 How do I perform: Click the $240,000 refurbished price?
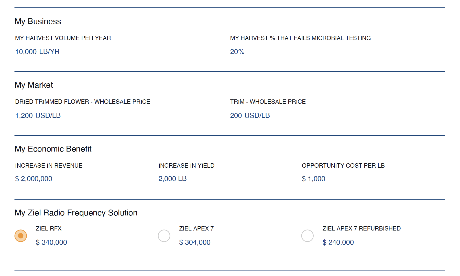[x=338, y=242]
